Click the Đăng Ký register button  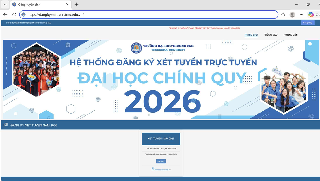tap(161, 161)
